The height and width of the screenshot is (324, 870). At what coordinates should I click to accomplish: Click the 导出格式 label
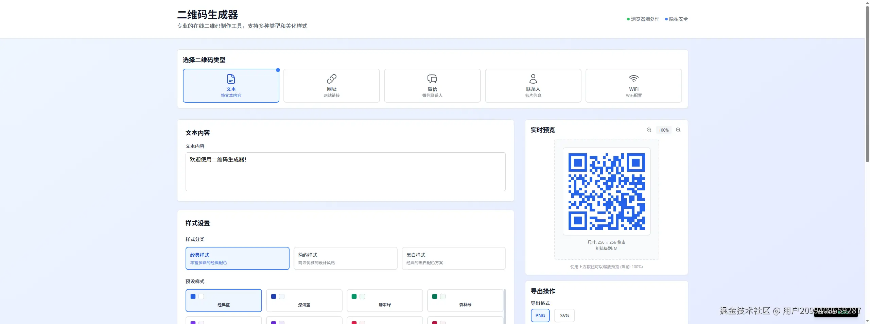point(540,303)
